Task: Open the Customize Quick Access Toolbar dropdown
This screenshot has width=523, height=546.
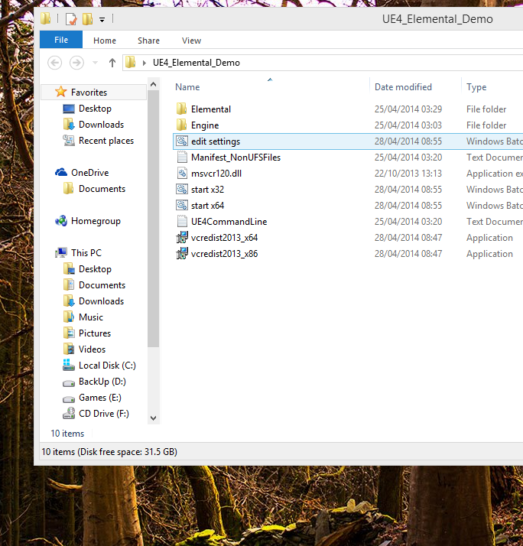Action: pos(102,20)
